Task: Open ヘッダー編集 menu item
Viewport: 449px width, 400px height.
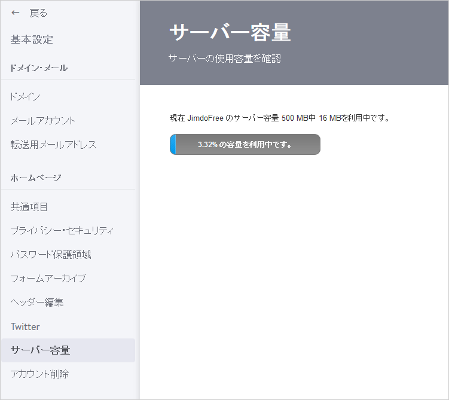Action: click(37, 303)
